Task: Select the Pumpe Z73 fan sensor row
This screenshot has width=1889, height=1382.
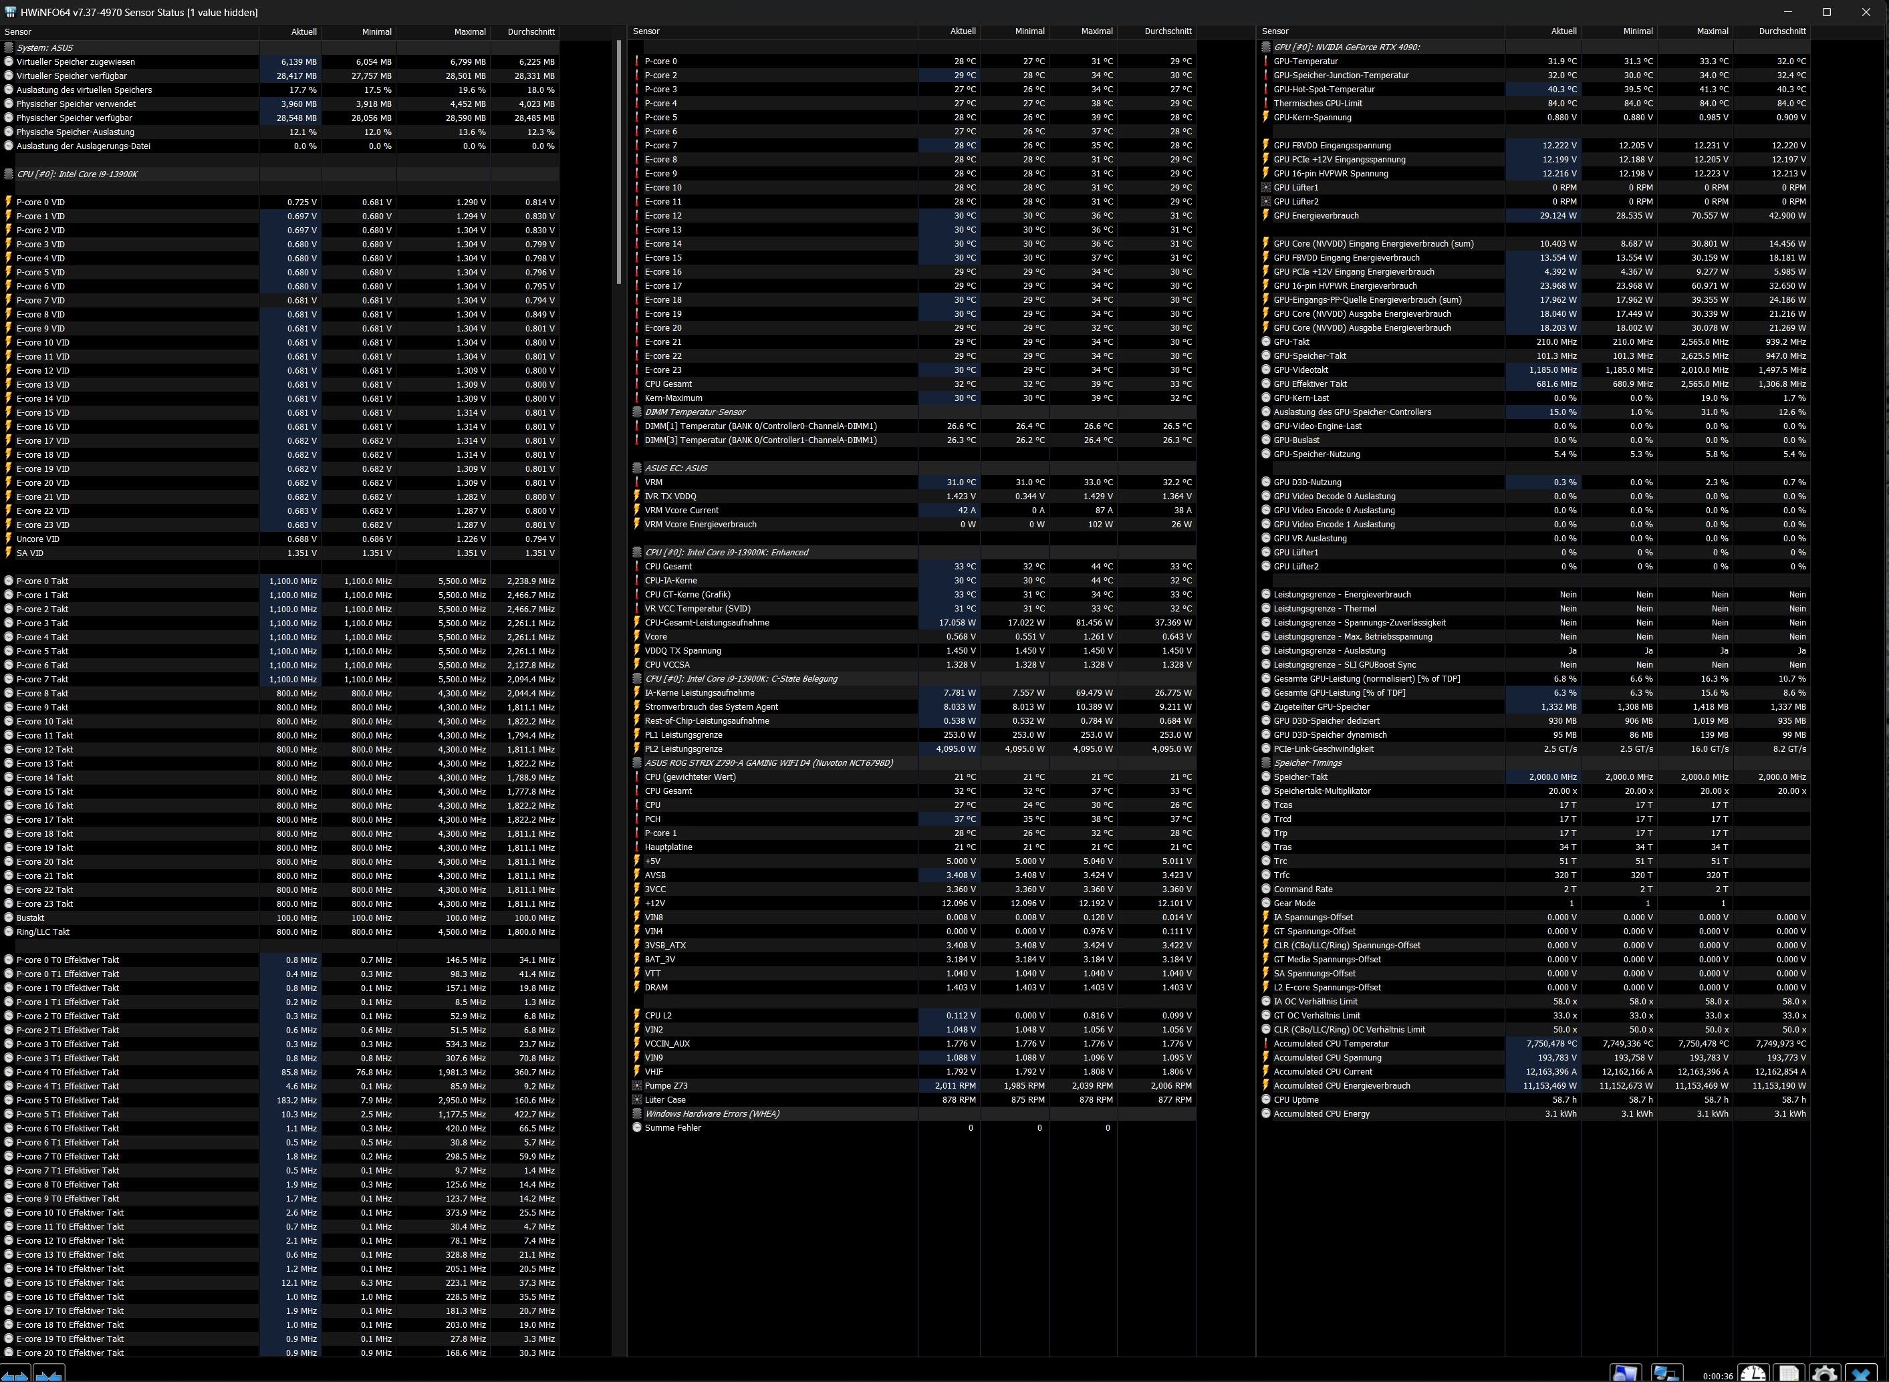Action: (x=666, y=1086)
